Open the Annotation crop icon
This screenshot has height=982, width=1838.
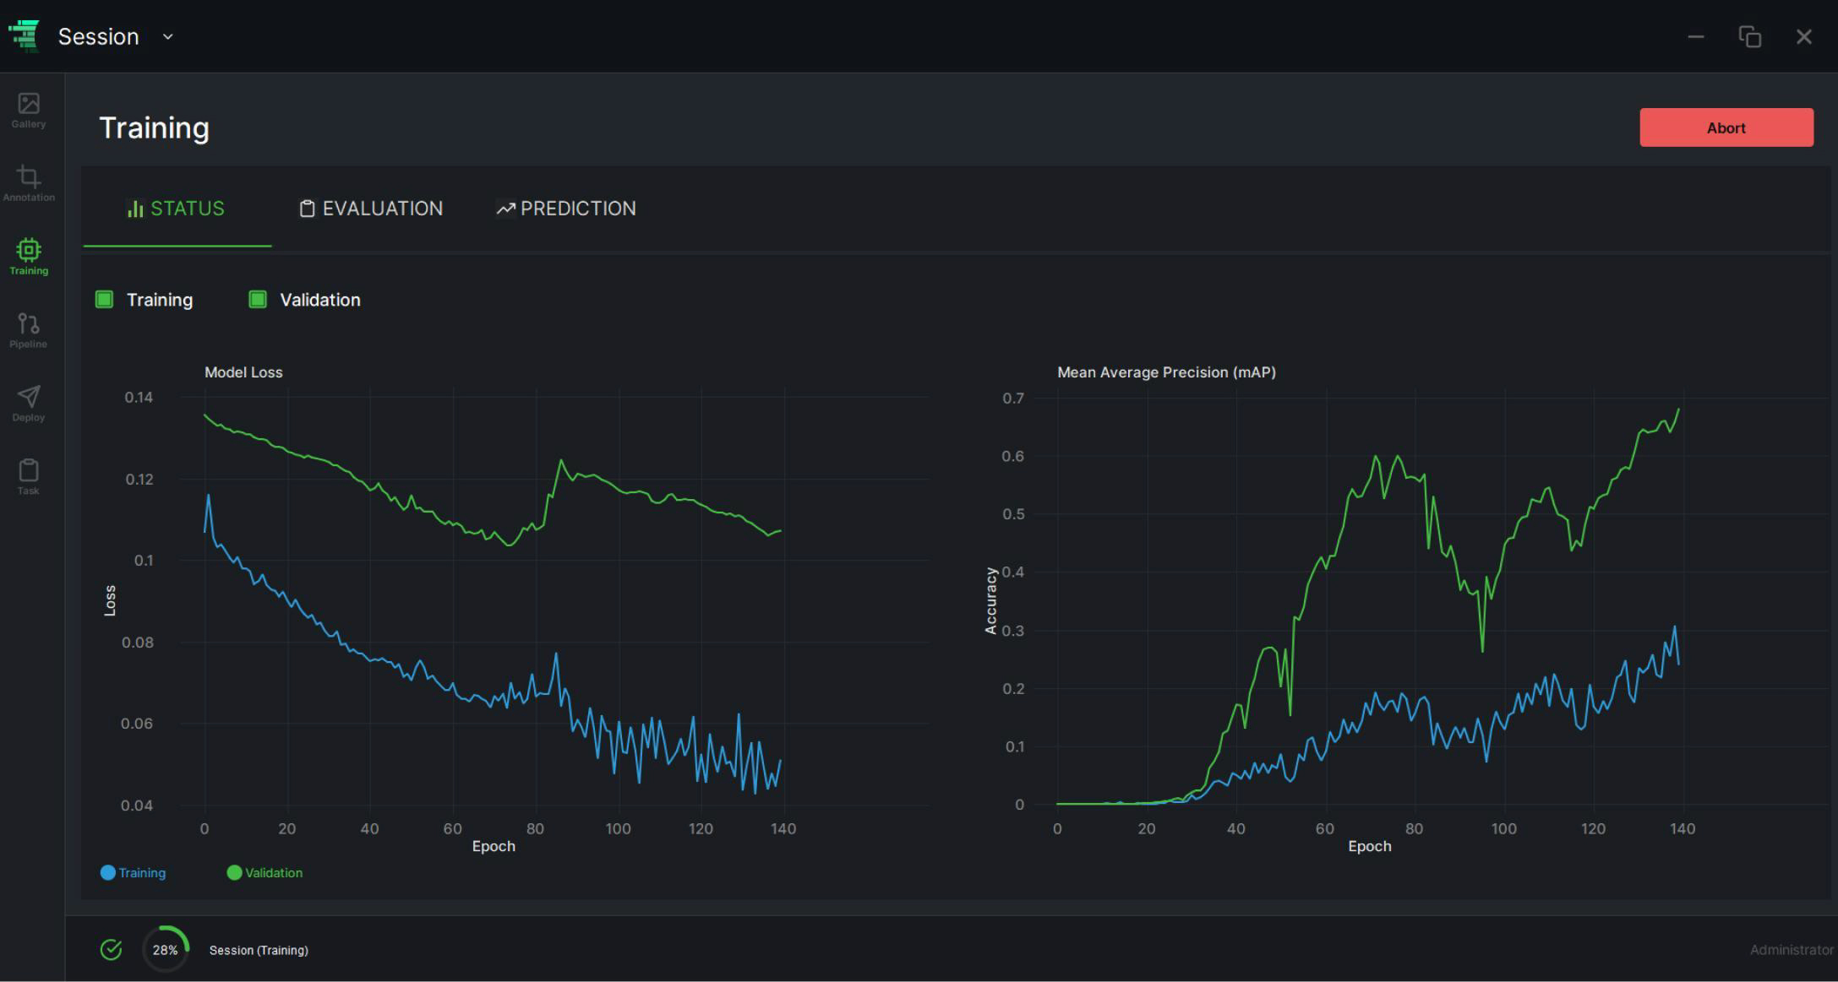tap(29, 183)
